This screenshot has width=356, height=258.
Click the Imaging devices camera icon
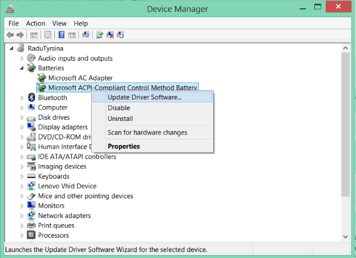(x=32, y=166)
